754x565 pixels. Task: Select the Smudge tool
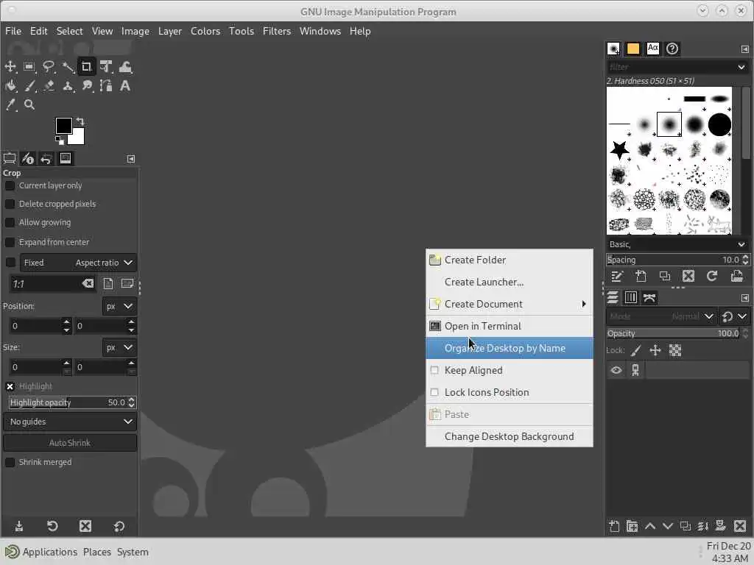(87, 86)
